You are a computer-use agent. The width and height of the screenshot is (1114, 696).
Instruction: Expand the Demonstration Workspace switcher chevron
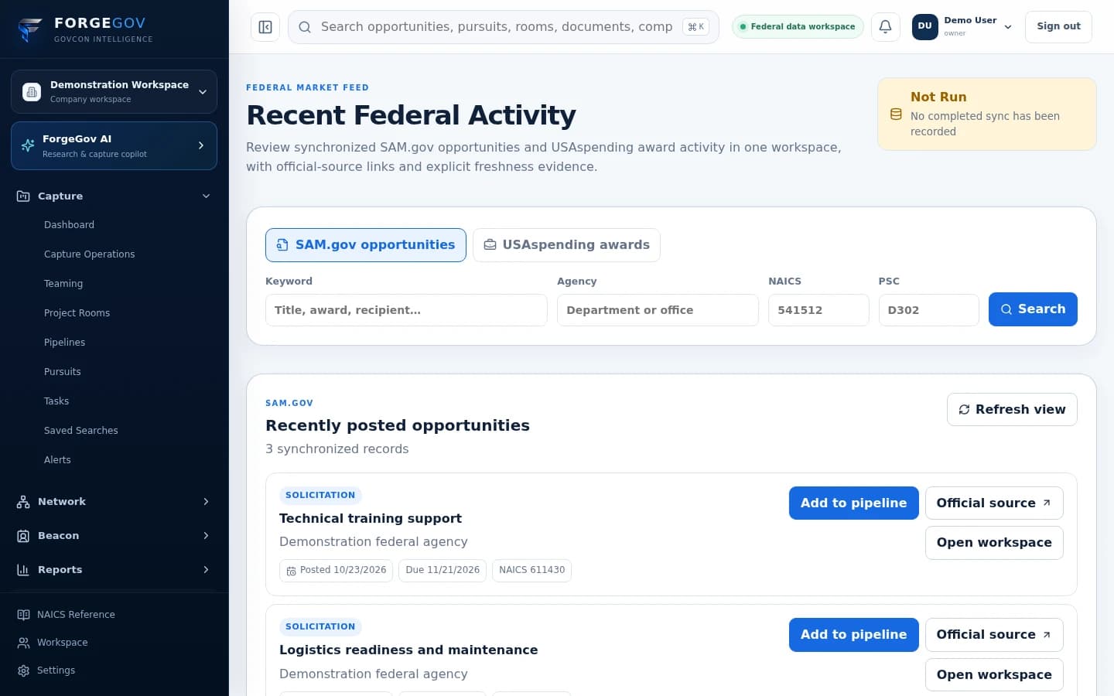tap(203, 92)
